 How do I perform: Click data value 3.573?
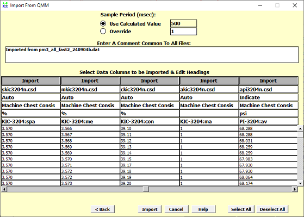pos(90,183)
